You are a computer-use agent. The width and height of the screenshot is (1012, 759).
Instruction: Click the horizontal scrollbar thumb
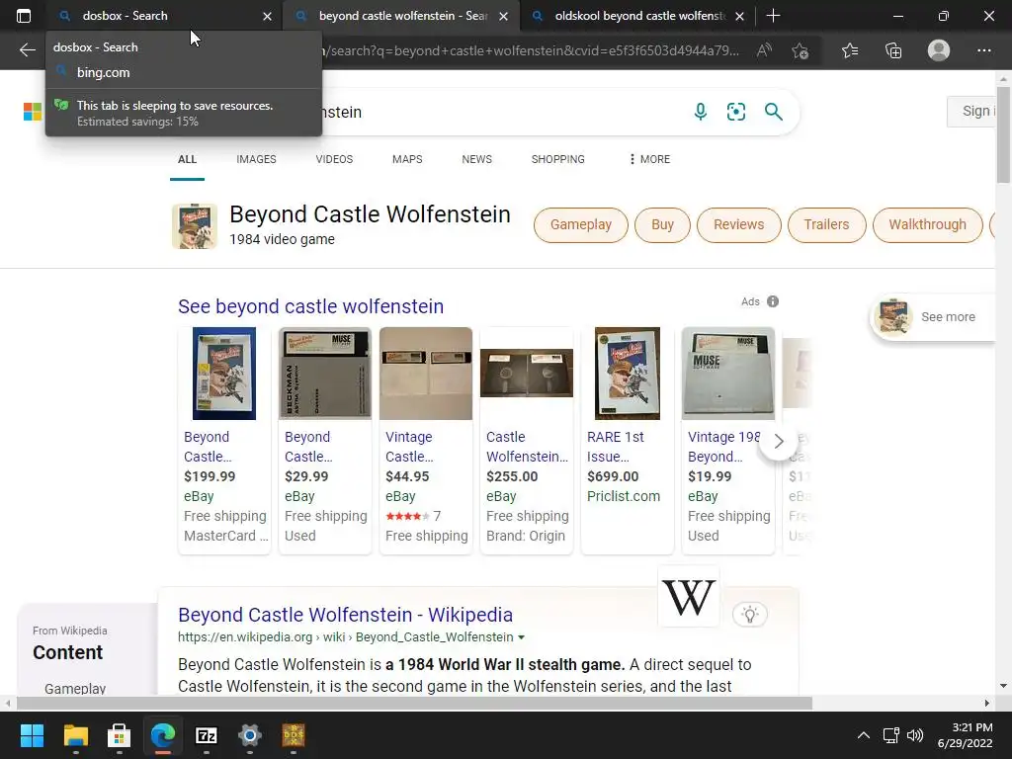[x=414, y=703]
